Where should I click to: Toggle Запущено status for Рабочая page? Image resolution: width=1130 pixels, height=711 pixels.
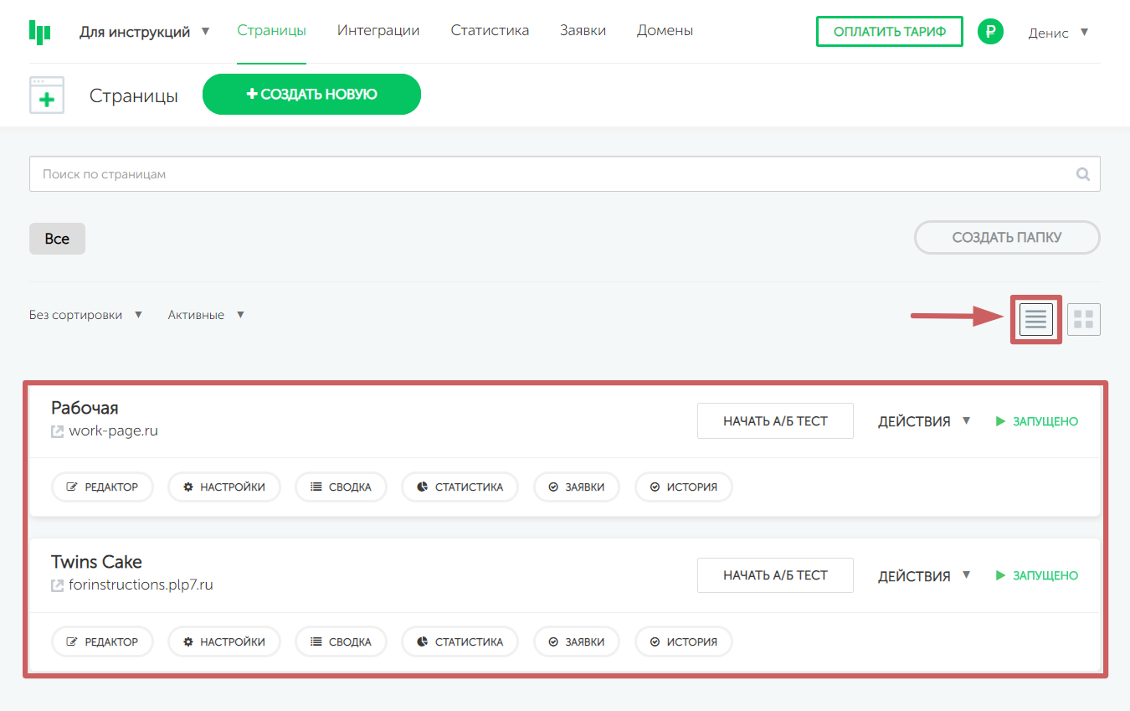click(x=1036, y=421)
